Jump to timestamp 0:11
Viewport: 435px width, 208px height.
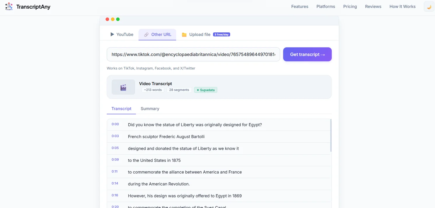pyautogui.click(x=115, y=172)
